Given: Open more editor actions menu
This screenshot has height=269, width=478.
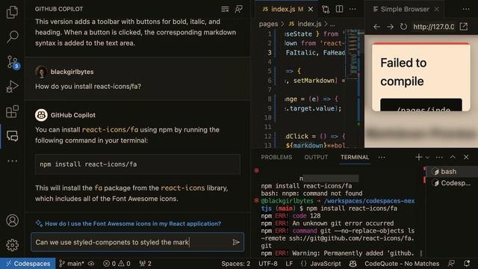Looking at the screenshot, I should coord(353,9).
